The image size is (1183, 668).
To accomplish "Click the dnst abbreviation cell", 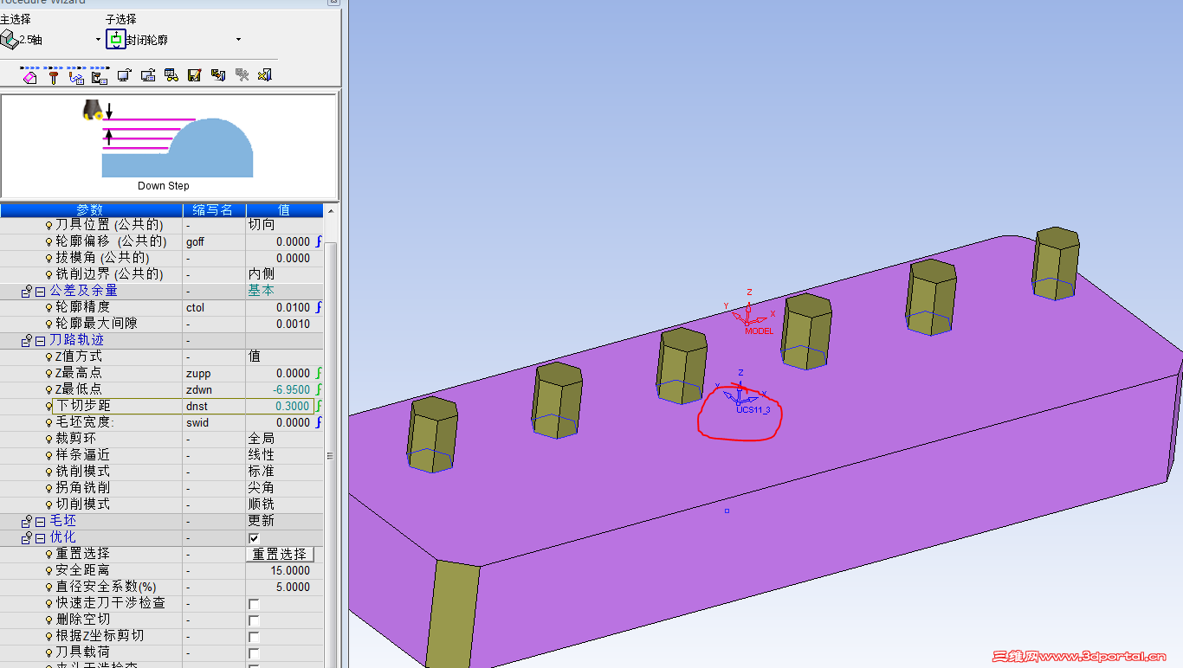I will coord(214,406).
